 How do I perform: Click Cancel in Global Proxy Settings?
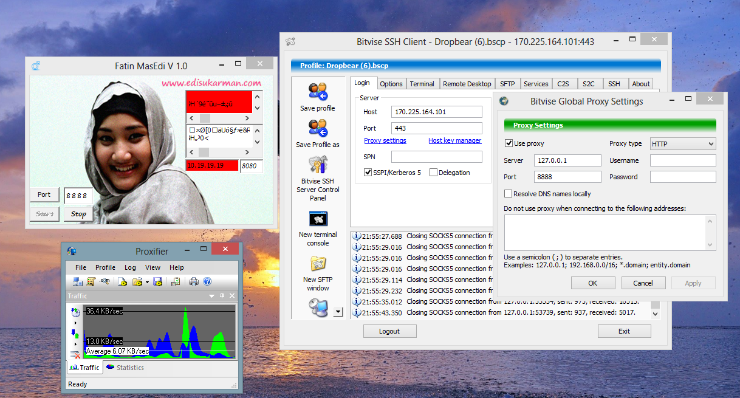(x=643, y=283)
